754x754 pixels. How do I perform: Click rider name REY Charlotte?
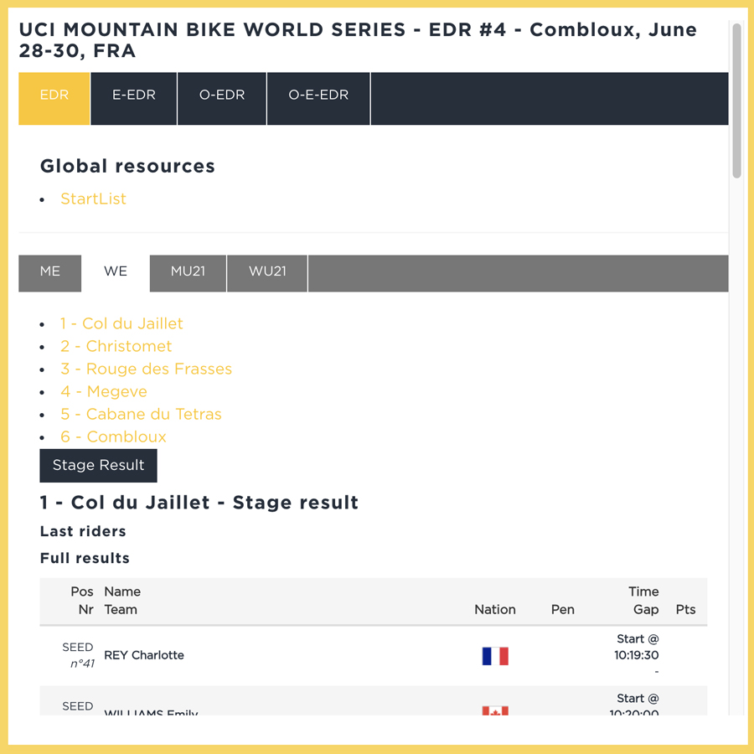point(144,655)
